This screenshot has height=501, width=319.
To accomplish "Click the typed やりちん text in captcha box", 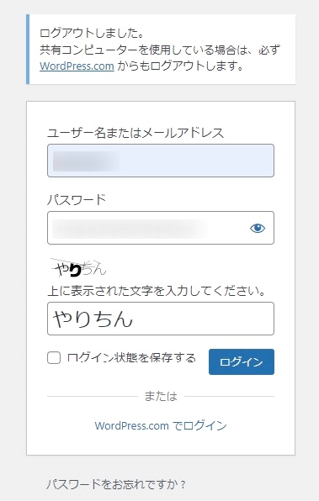I will click(x=93, y=319).
